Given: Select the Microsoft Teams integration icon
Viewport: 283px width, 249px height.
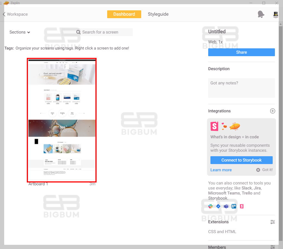Looking at the screenshot, I should (x=226, y=206).
